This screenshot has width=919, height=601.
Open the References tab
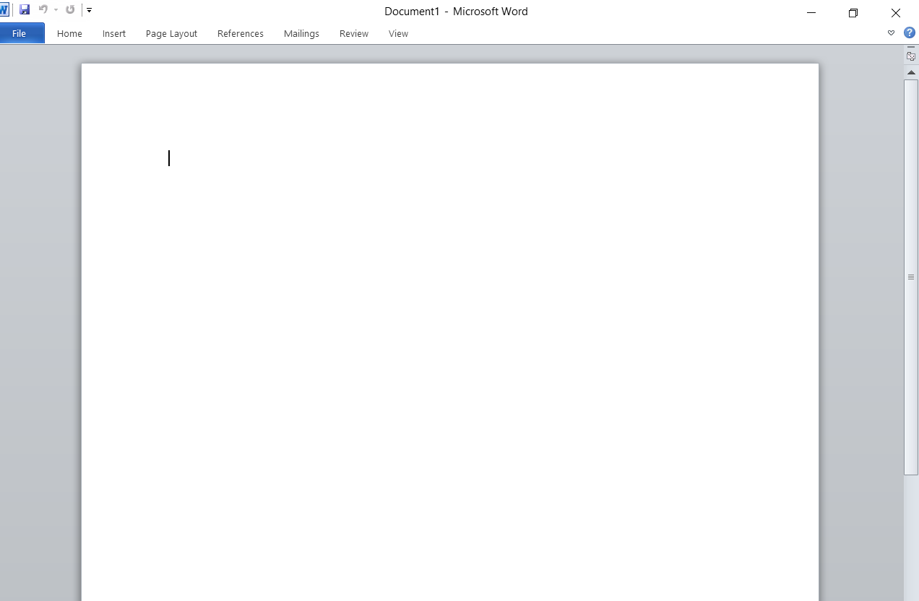[241, 33]
